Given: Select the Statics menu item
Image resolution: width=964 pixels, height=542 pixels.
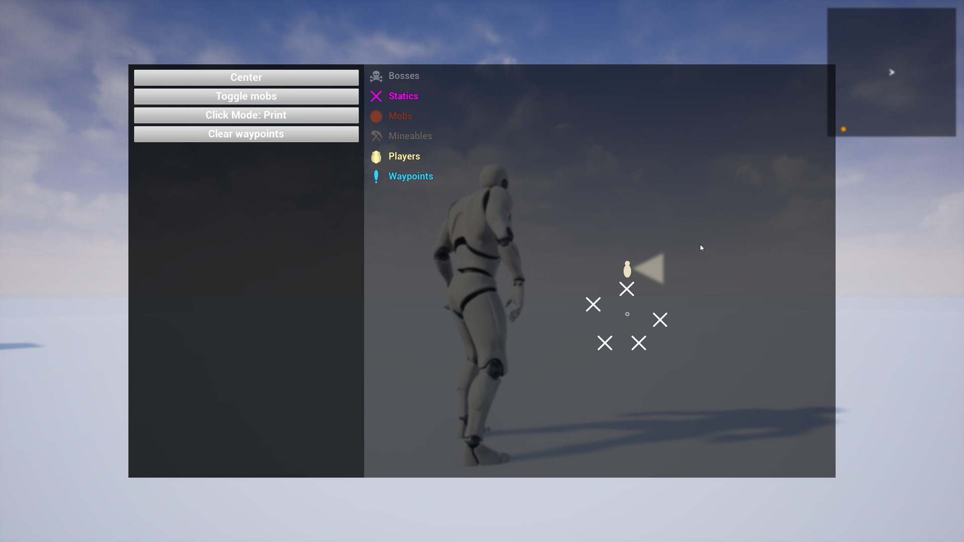Looking at the screenshot, I should click(x=403, y=95).
